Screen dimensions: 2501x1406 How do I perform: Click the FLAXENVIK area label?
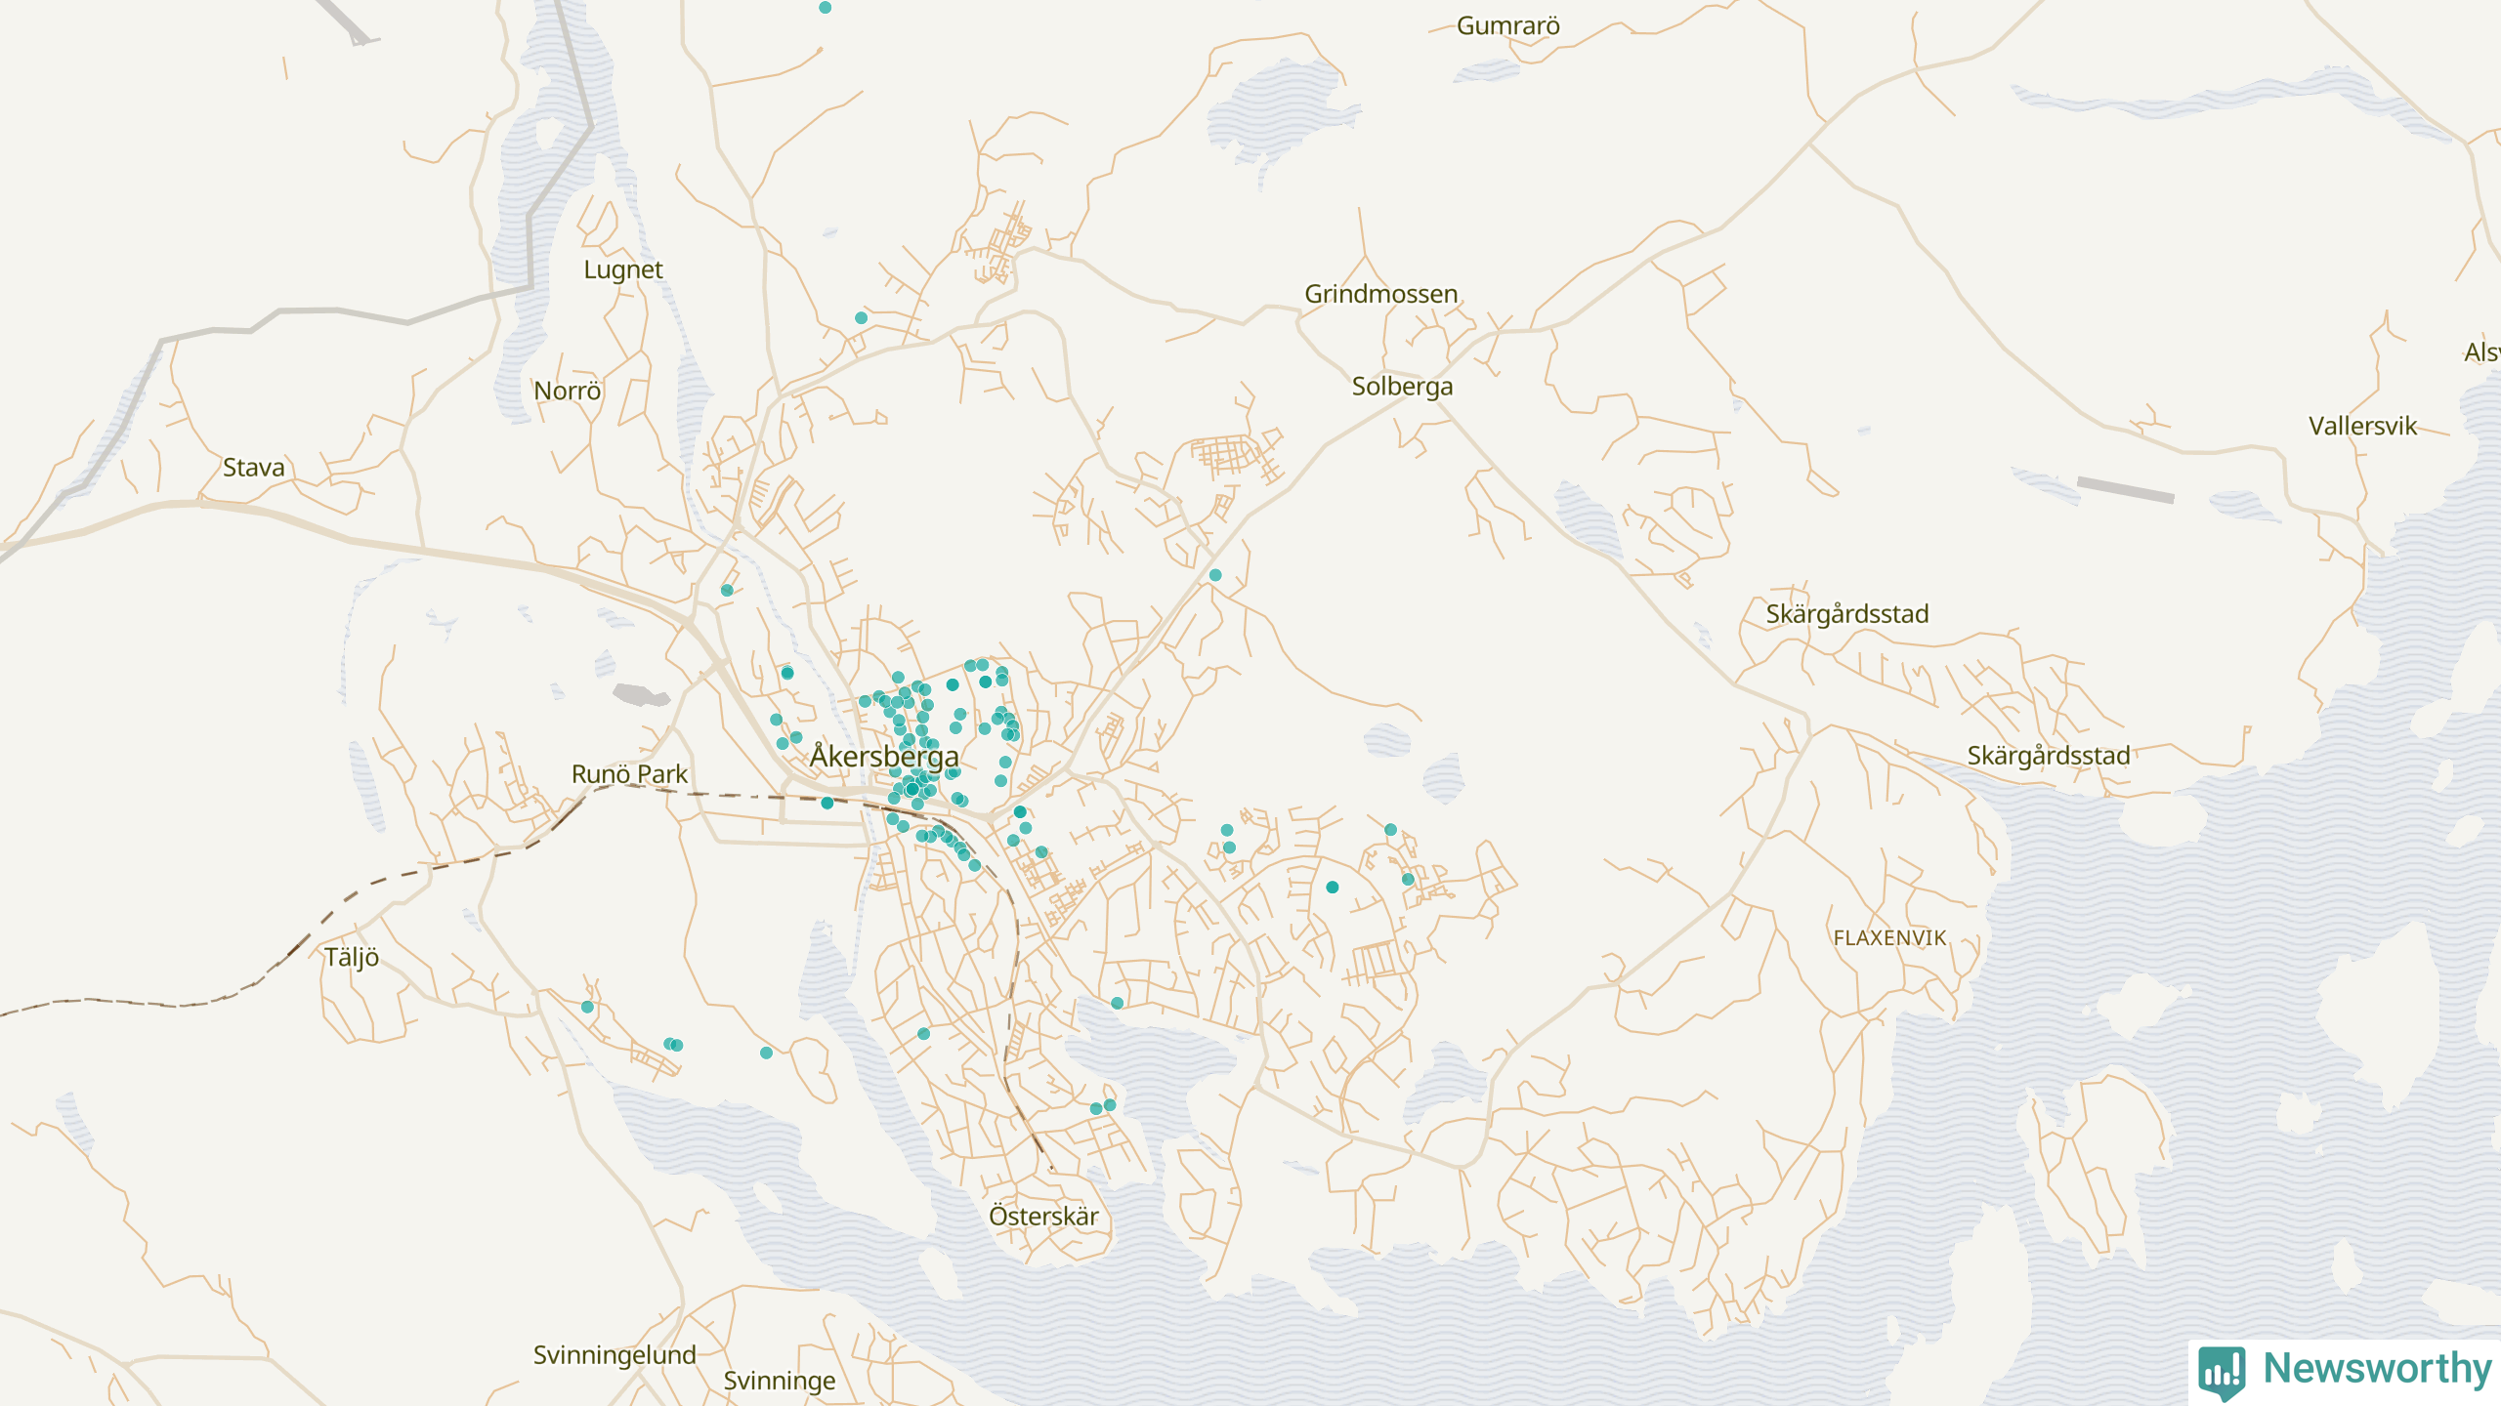click(1889, 938)
